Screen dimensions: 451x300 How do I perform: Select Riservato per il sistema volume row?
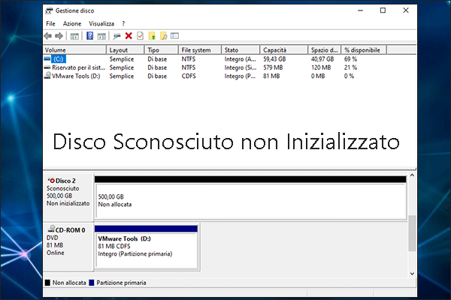(75, 67)
